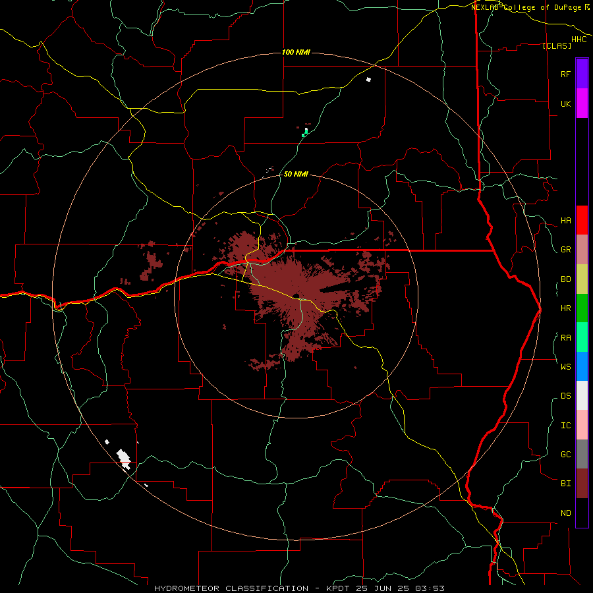Screen dimensions: 593x593
Task: Select the yellow BD legend swatch
Action: (582, 279)
